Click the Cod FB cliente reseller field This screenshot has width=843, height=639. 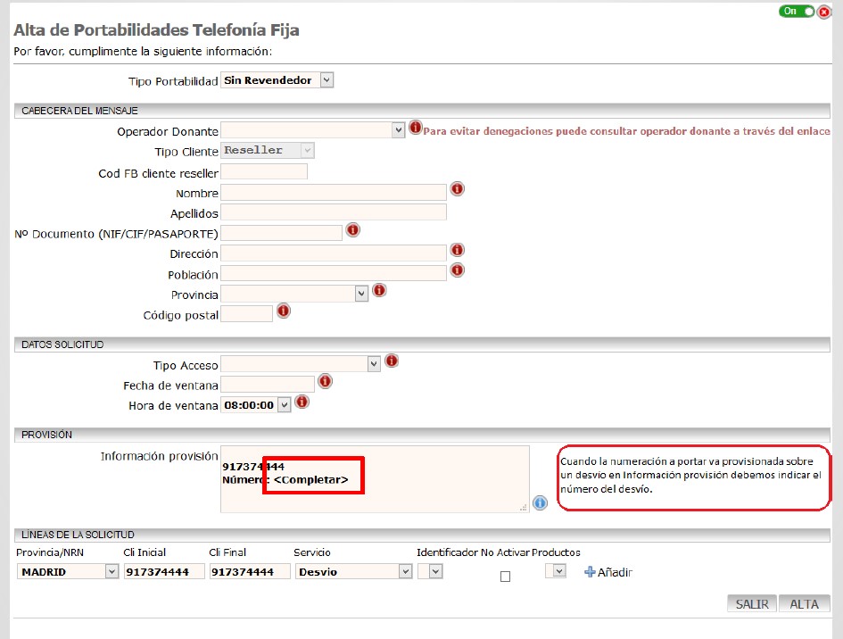click(x=264, y=172)
